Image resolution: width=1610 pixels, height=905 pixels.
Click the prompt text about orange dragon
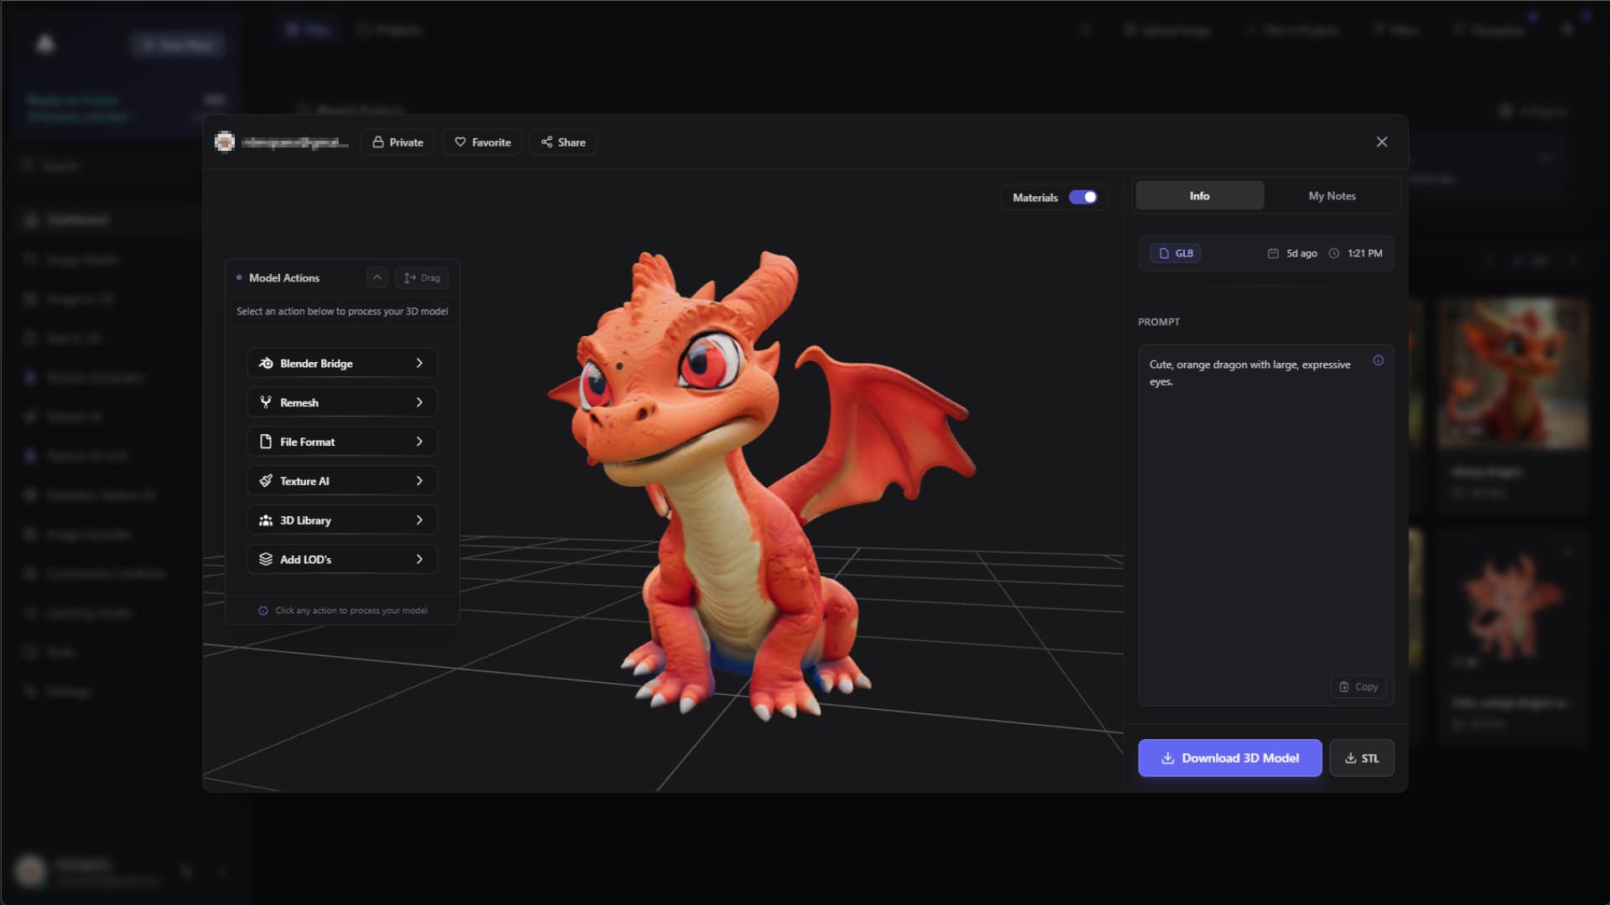coord(1249,373)
